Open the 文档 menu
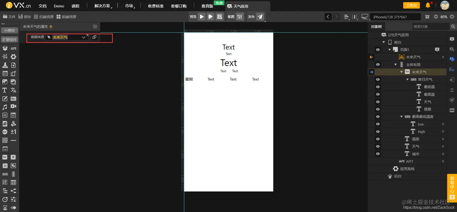The height and width of the screenshot is (212, 457). tap(42, 6)
